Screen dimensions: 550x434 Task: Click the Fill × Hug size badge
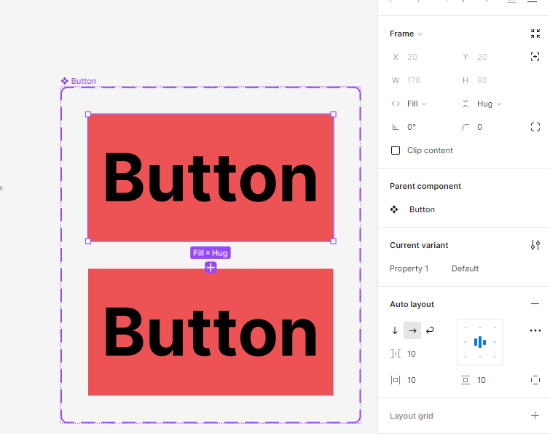pyautogui.click(x=211, y=253)
